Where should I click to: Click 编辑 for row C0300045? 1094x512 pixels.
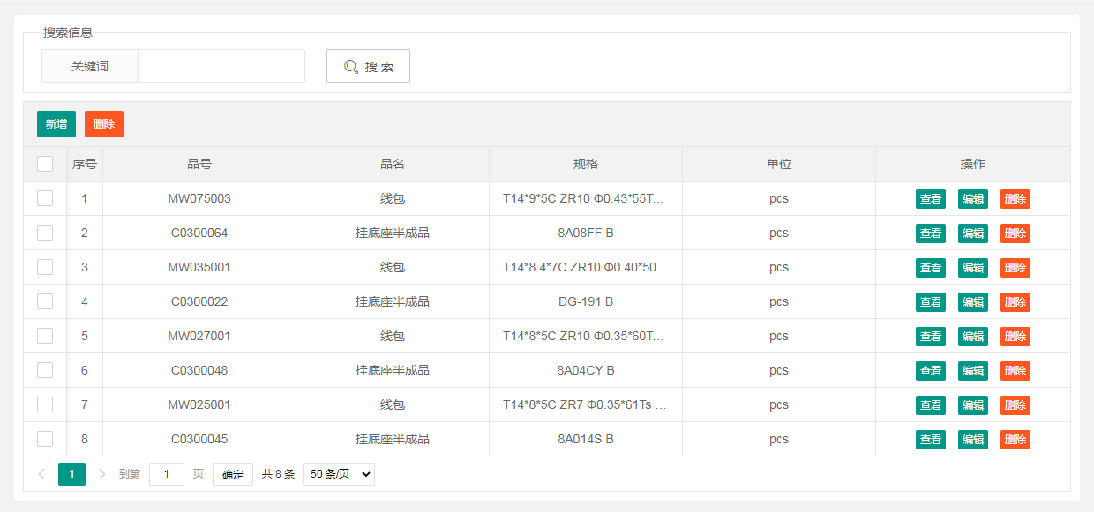[973, 440]
